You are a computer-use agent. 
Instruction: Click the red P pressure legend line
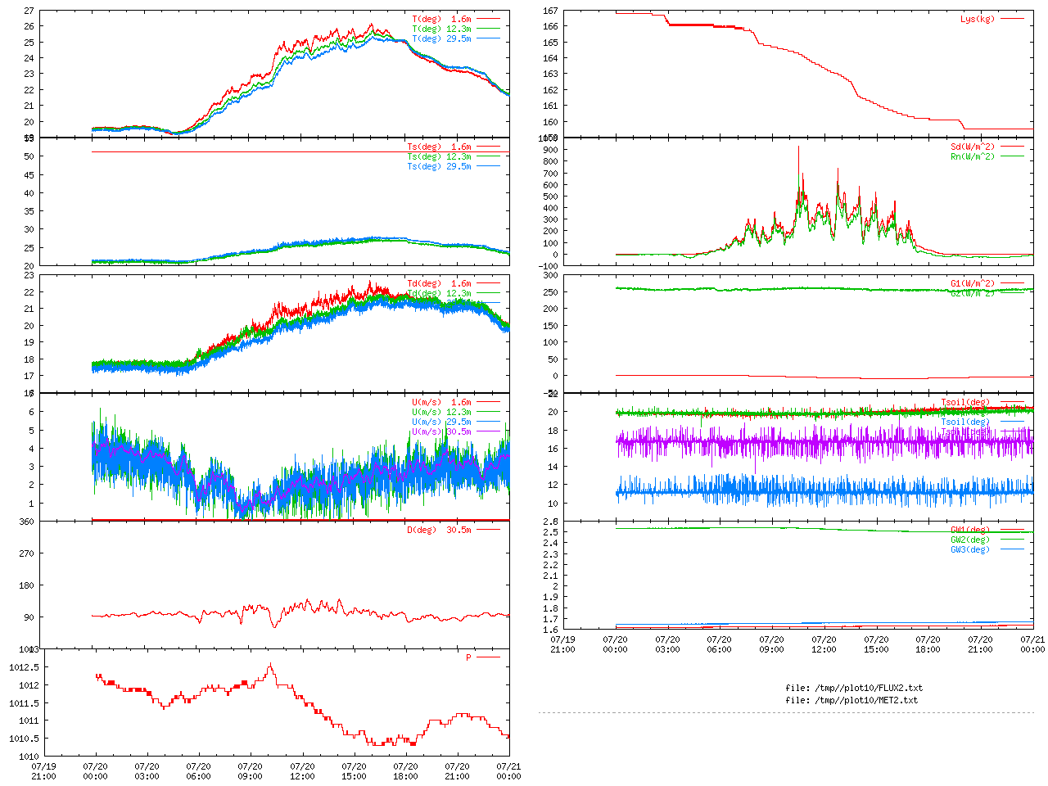click(x=489, y=657)
